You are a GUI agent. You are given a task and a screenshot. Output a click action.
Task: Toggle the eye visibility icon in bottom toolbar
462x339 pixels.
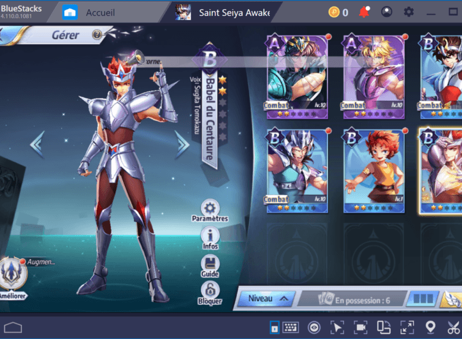314,327
